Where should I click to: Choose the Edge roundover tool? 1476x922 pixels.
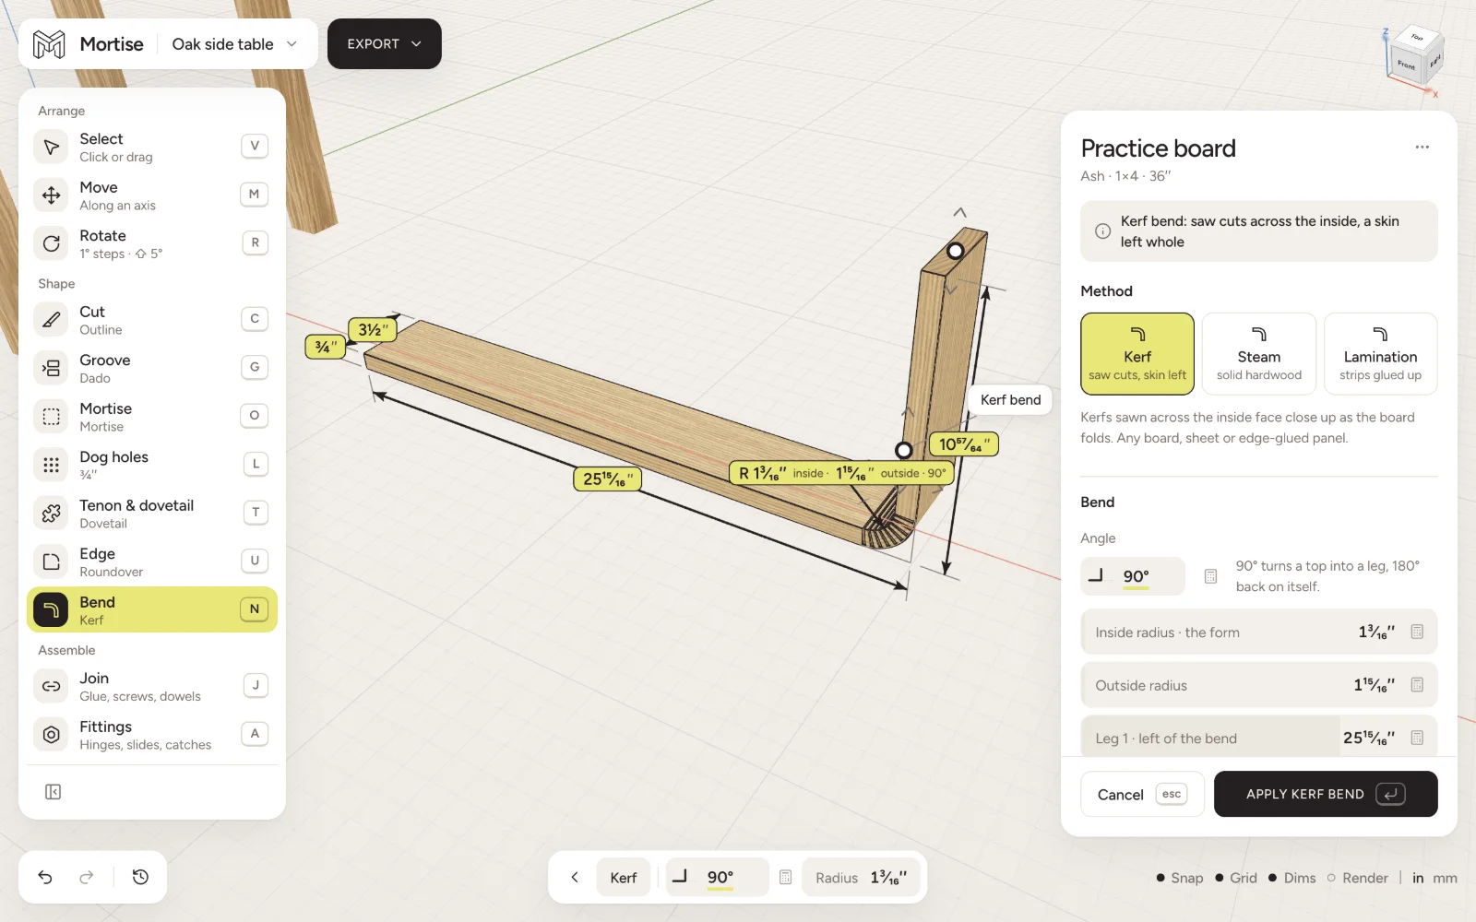click(152, 561)
